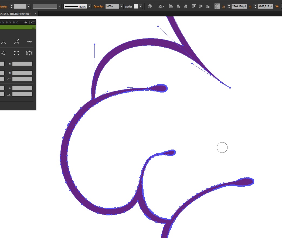
Task: Set the reference point locator grid
Action: tap(217, 6)
